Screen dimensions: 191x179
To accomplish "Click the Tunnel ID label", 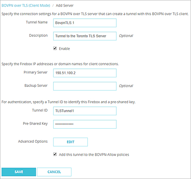I will pyautogui.click(x=40, y=110).
